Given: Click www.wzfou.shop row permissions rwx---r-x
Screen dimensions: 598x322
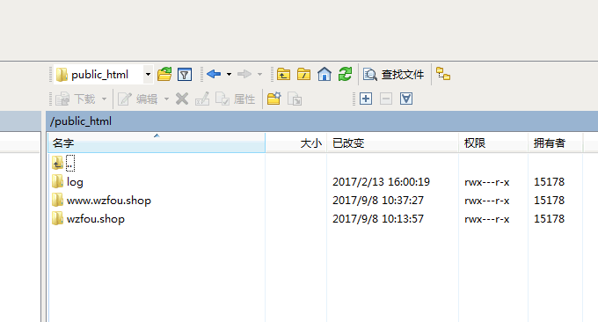Looking at the screenshot, I should pos(486,201).
